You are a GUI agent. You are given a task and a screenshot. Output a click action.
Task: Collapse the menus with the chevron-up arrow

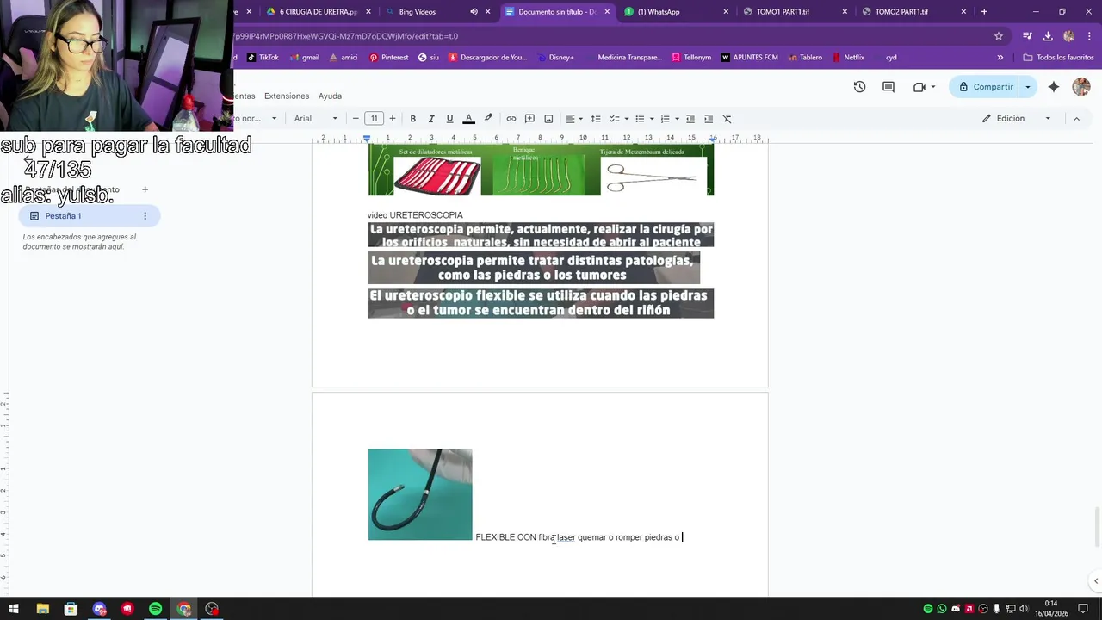[x=1076, y=119]
